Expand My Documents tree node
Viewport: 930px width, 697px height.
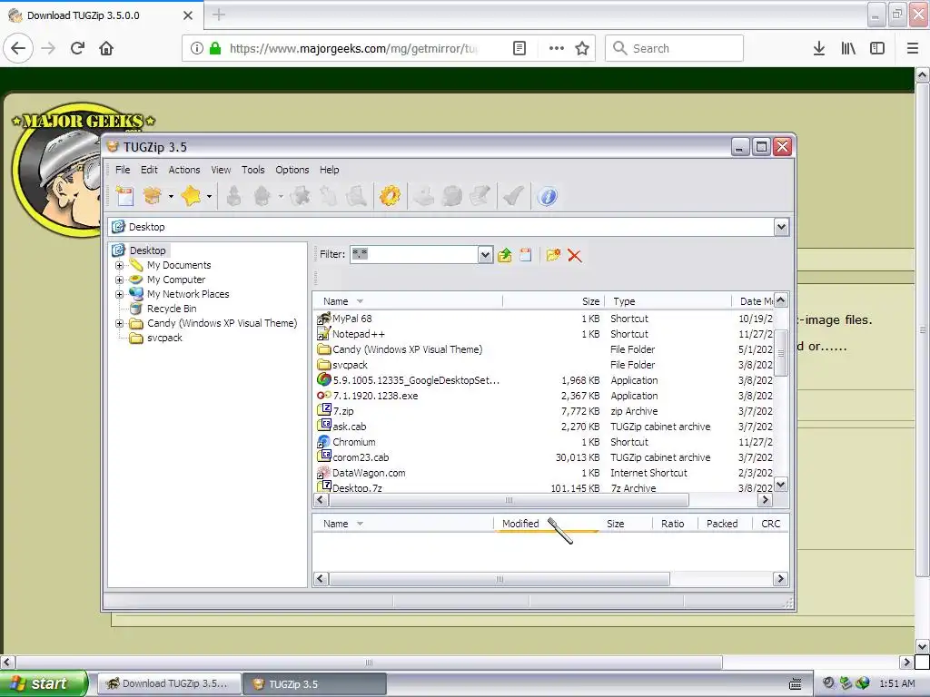pyautogui.click(x=119, y=266)
